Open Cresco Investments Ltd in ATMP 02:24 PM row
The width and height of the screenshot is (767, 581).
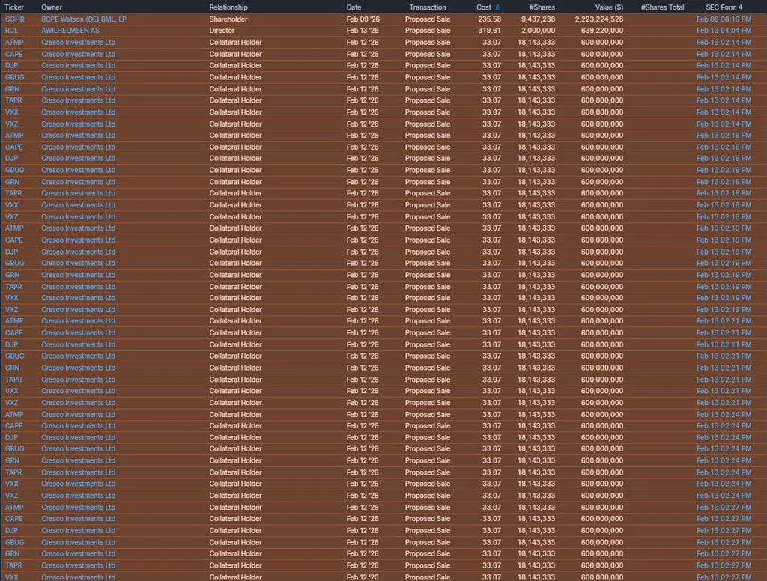tap(78, 415)
